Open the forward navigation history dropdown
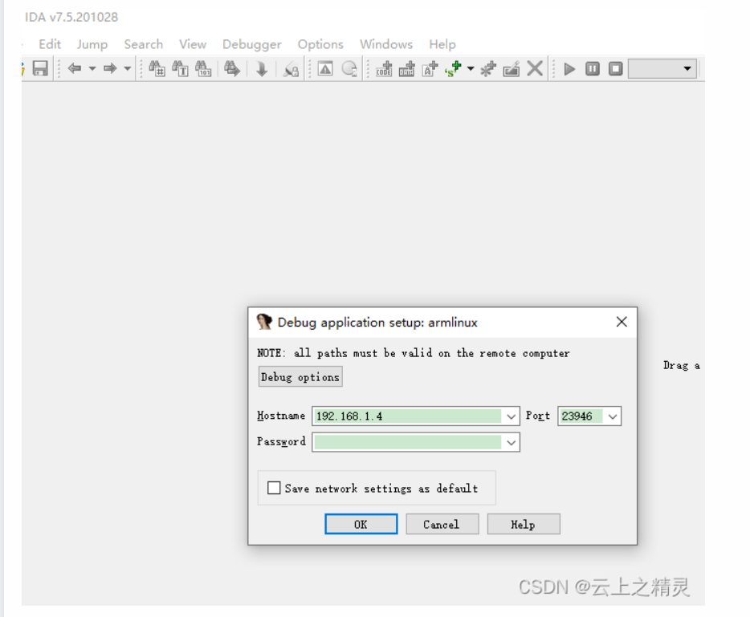The height and width of the screenshot is (617, 750). point(127,69)
